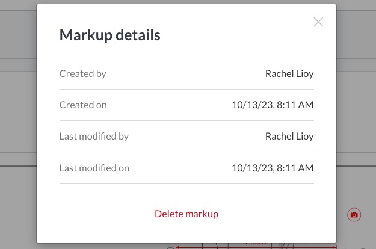Click the red arrowhead at dimension line's left end

pos(177,247)
